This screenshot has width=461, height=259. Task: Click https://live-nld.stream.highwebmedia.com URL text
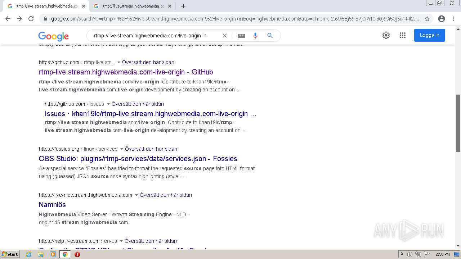(x=86, y=195)
